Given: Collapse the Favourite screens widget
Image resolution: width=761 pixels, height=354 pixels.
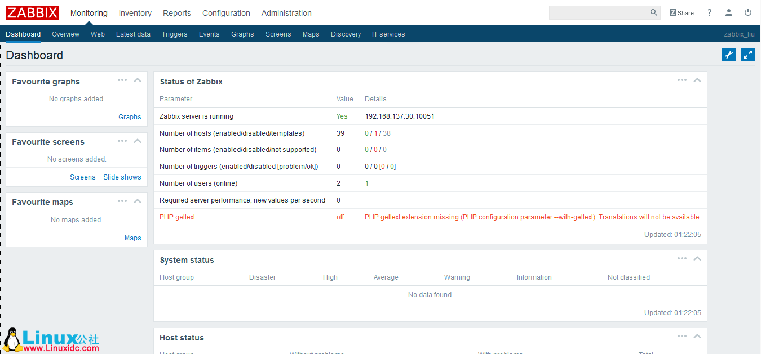Looking at the screenshot, I should [137, 141].
